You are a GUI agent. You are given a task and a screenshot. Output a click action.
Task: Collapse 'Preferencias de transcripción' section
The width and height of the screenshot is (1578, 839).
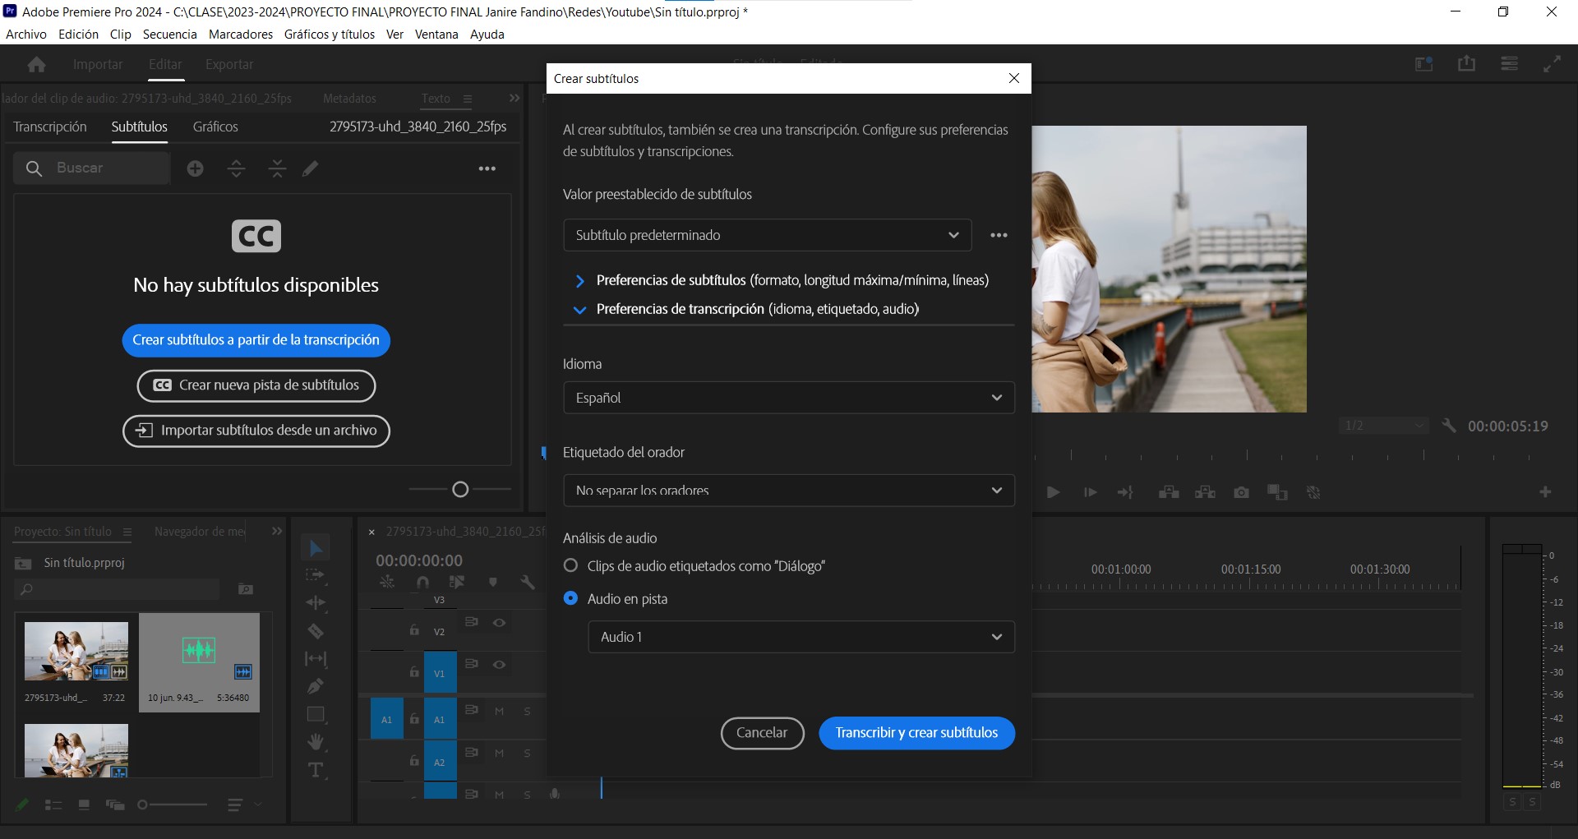point(579,310)
